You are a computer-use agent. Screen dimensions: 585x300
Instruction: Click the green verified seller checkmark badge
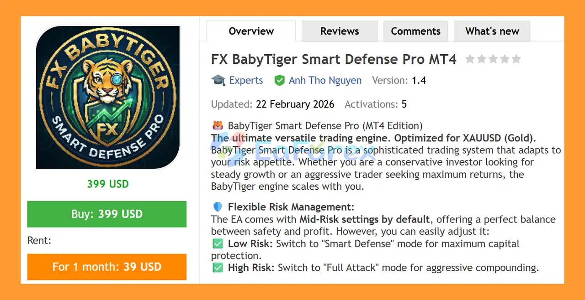click(279, 80)
